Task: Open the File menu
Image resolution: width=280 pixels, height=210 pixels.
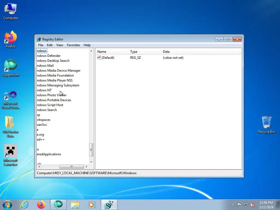Action: (x=41, y=45)
